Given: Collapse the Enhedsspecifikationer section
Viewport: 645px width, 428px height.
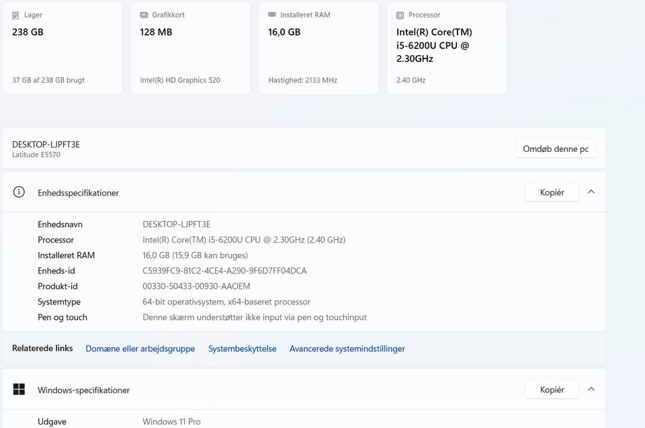Looking at the screenshot, I should click(591, 192).
